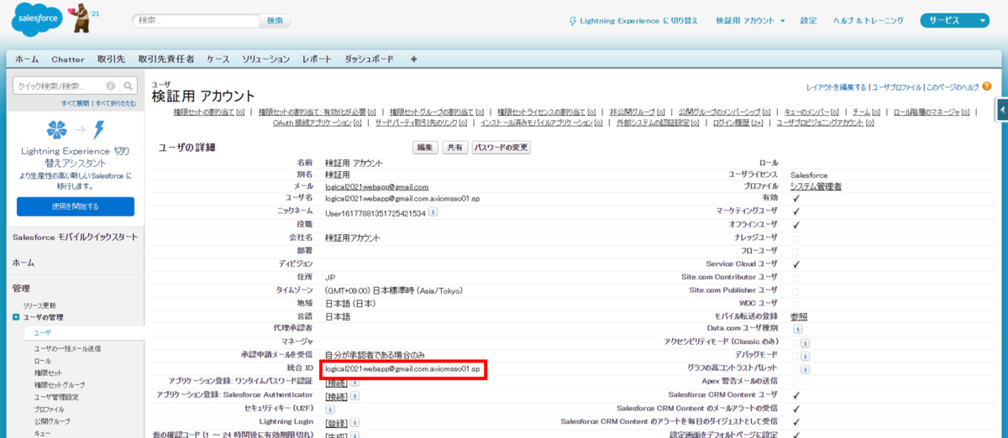Collapse the ユーザの管理 sidebar section

(x=16, y=317)
